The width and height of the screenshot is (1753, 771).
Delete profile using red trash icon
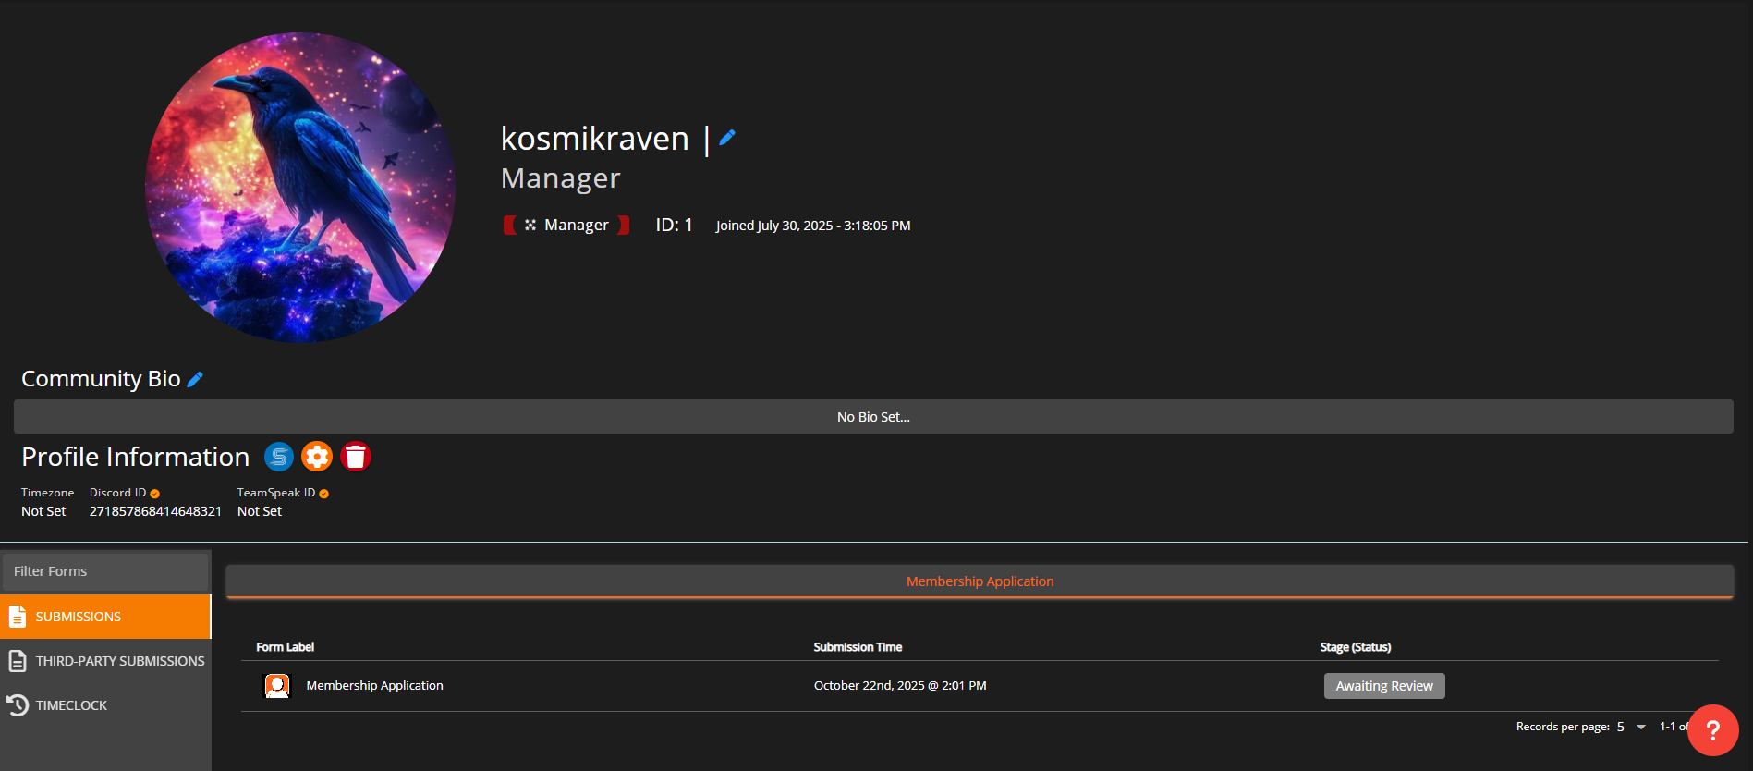pyautogui.click(x=356, y=457)
